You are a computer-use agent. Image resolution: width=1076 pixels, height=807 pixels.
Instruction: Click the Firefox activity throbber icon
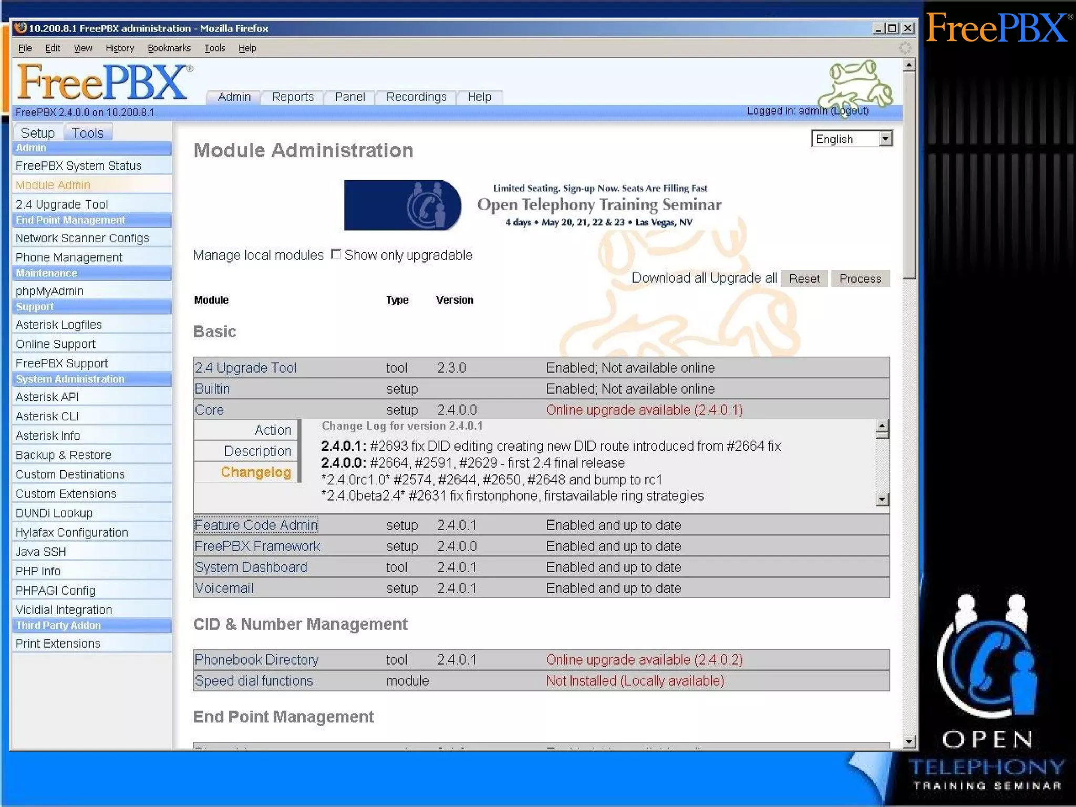[905, 48]
